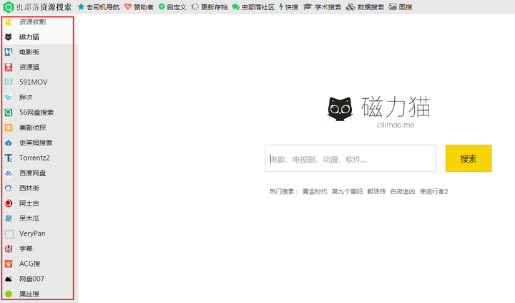The height and width of the screenshot is (303, 515).
Task: Open 老司机导航 from the top bar
Action: click(99, 7)
